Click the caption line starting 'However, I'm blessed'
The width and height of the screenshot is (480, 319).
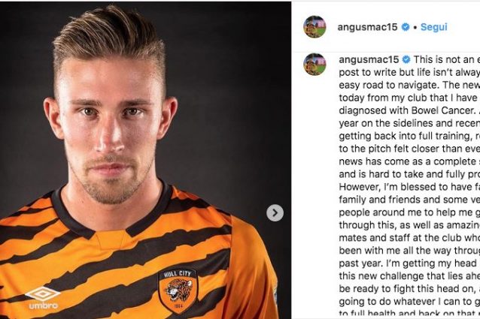click(x=409, y=187)
